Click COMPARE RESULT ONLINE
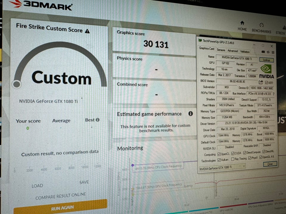This screenshot has width=286, height=214. tap(60, 196)
